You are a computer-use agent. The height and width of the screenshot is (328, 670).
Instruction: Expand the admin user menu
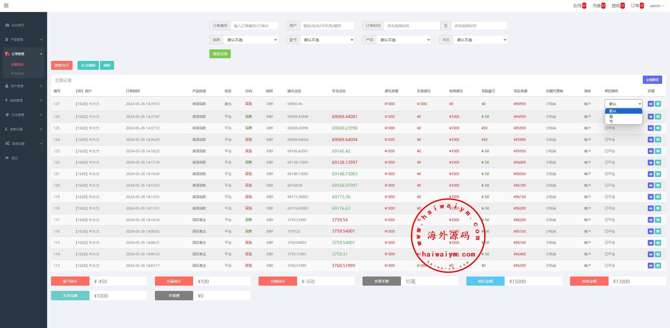(657, 6)
